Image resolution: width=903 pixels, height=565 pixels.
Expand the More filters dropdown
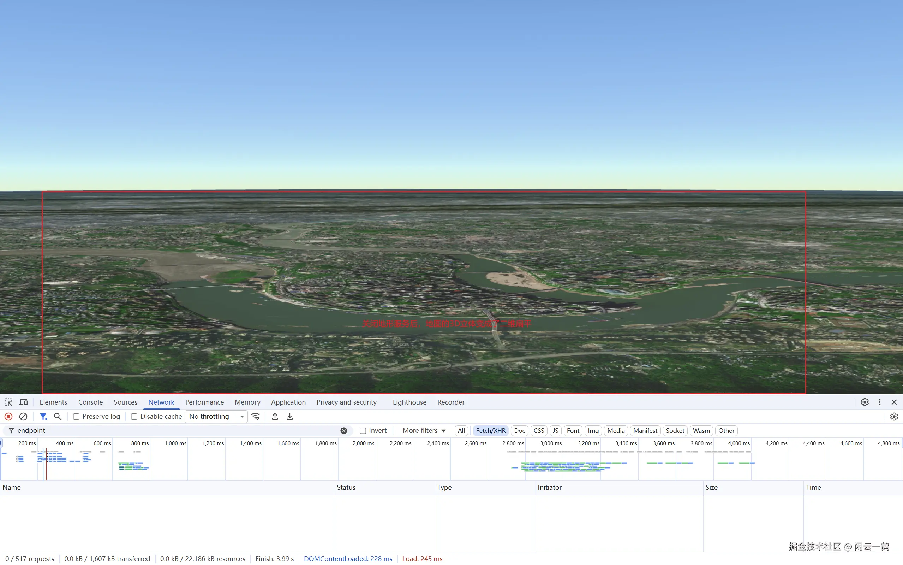(x=424, y=430)
